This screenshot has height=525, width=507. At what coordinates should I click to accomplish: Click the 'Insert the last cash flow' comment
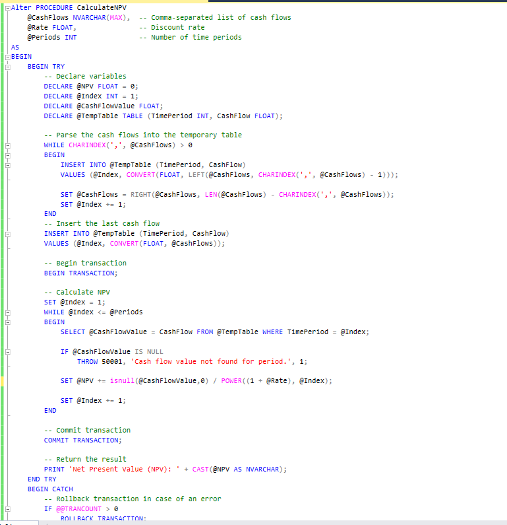[x=102, y=223]
